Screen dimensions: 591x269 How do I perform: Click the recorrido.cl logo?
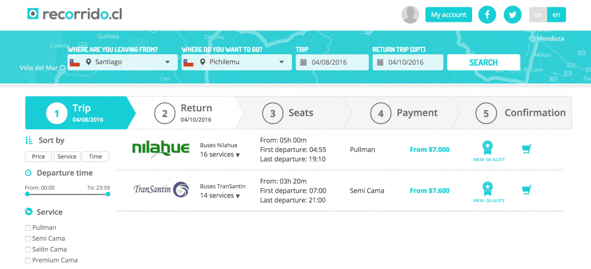(74, 14)
